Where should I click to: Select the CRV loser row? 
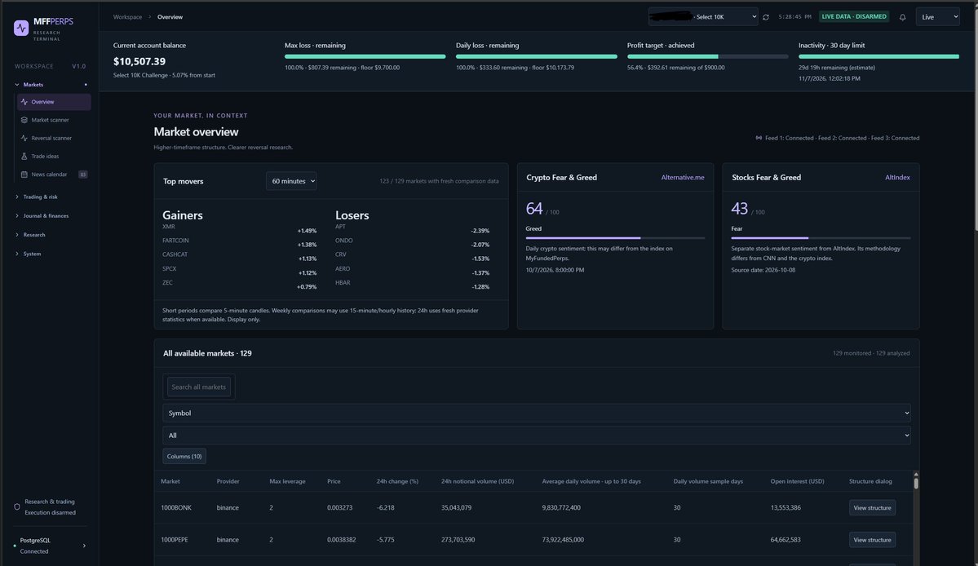coord(412,256)
